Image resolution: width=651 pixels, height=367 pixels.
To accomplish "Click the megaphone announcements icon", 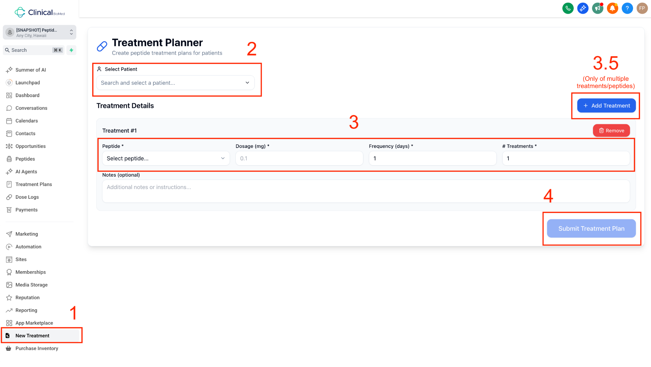I will coord(598,8).
